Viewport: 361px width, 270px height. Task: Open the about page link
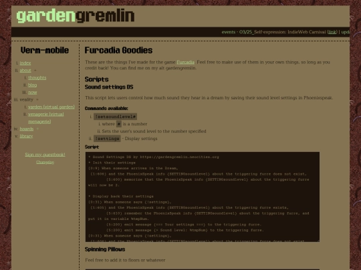click(x=25, y=70)
